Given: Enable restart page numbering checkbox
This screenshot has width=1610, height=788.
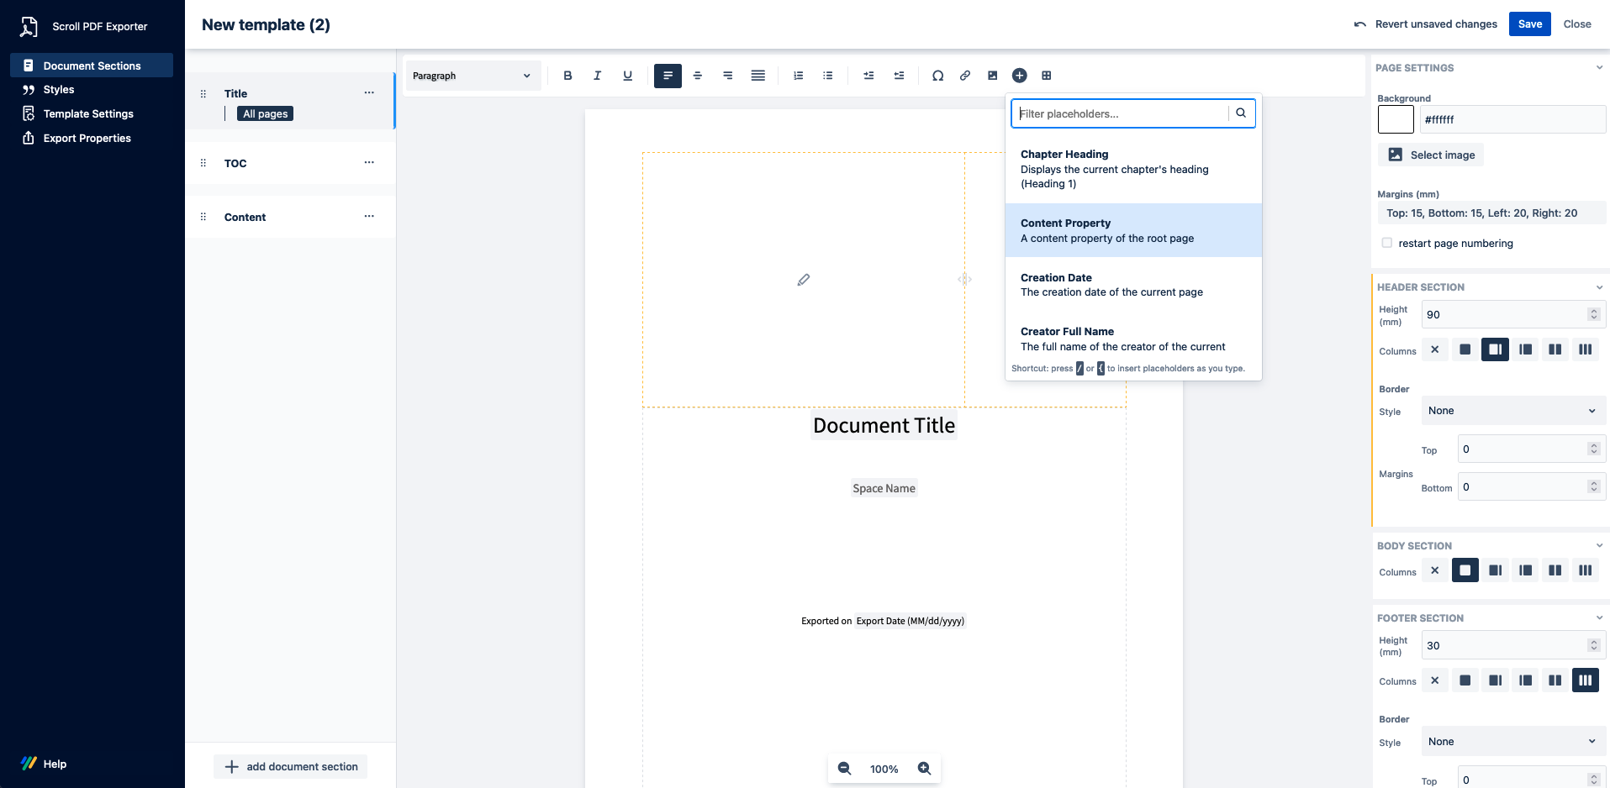Looking at the screenshot, I should (x=1387, y=244).
